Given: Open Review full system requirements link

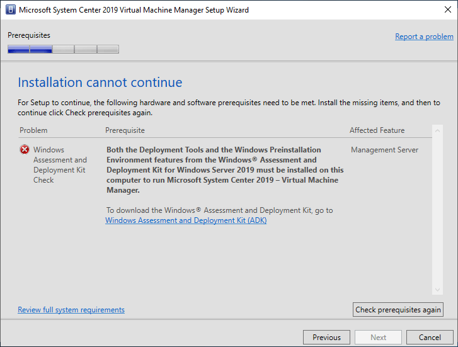Looking at the screenshot, I should click(x=71, y=310).
